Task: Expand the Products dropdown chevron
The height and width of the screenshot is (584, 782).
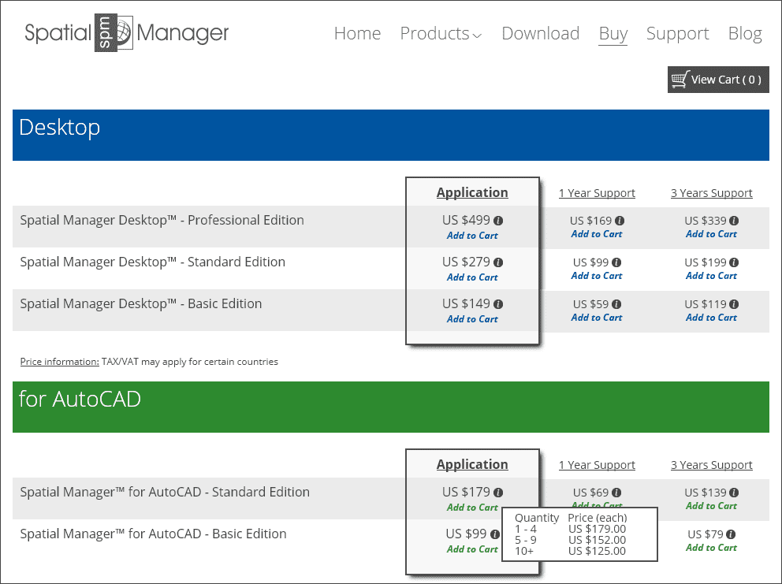Action: tap(477, 35)
